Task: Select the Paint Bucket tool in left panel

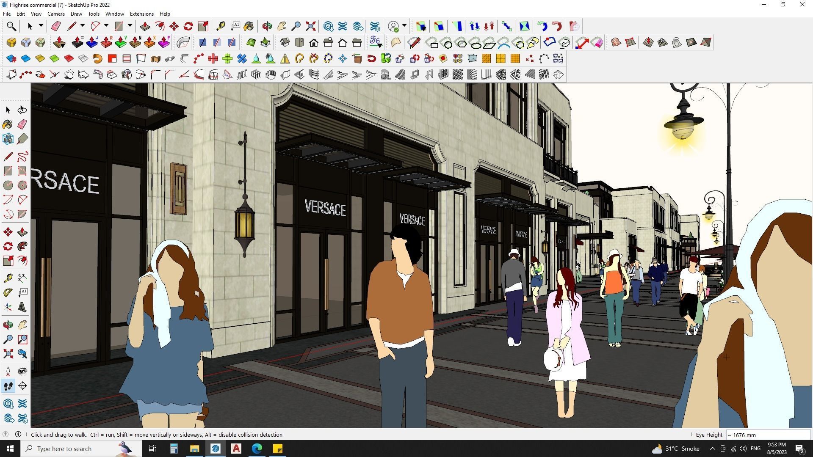Action: pyautogui.click(x=8, y=124)
